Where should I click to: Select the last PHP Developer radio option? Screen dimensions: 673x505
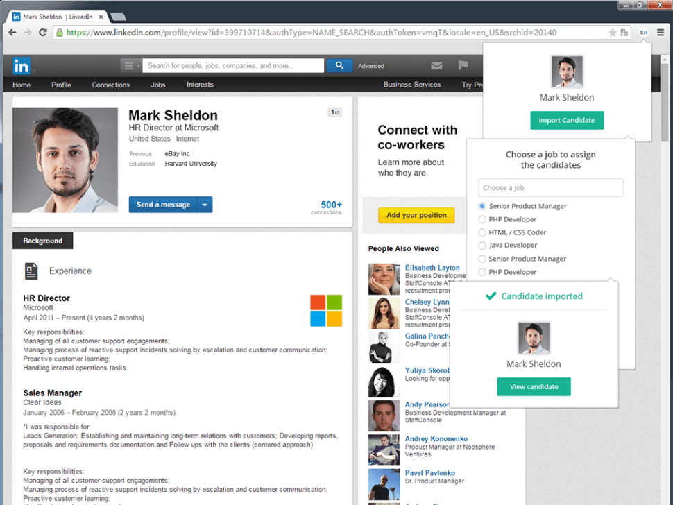click(x=482, y=272)
